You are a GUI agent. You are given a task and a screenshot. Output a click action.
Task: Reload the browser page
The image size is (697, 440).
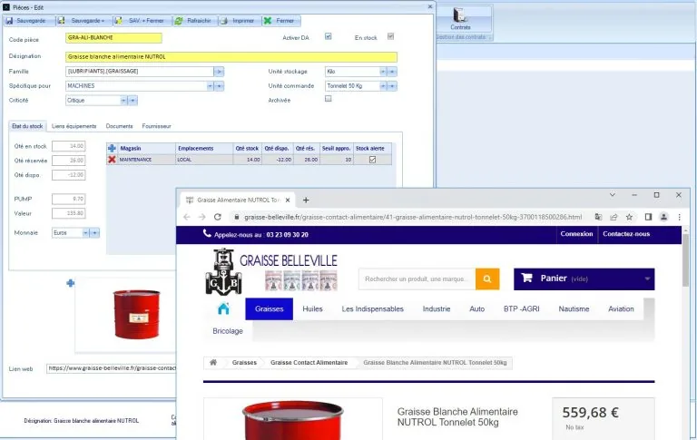tap(218, 218)
